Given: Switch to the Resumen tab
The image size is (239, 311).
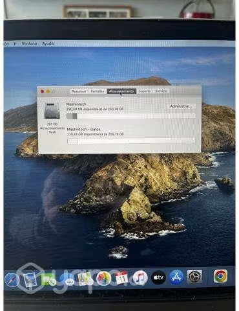Looking at the screenshot, I should click(x=79, y=91).
